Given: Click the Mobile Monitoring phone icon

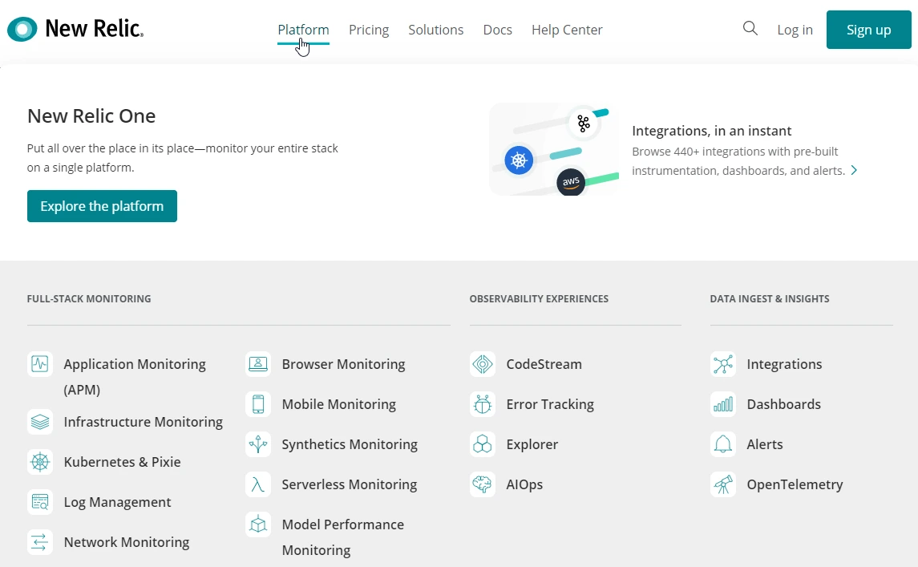Looking at the screenshot, I should click(257, 404).
